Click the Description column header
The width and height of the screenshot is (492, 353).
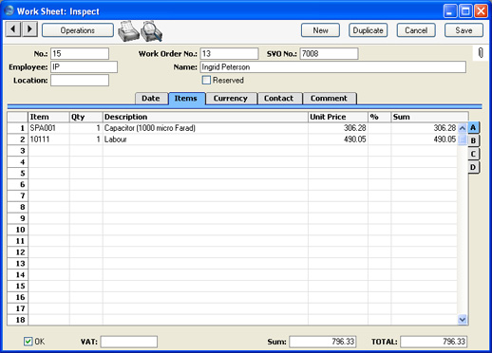coord(205,117)
